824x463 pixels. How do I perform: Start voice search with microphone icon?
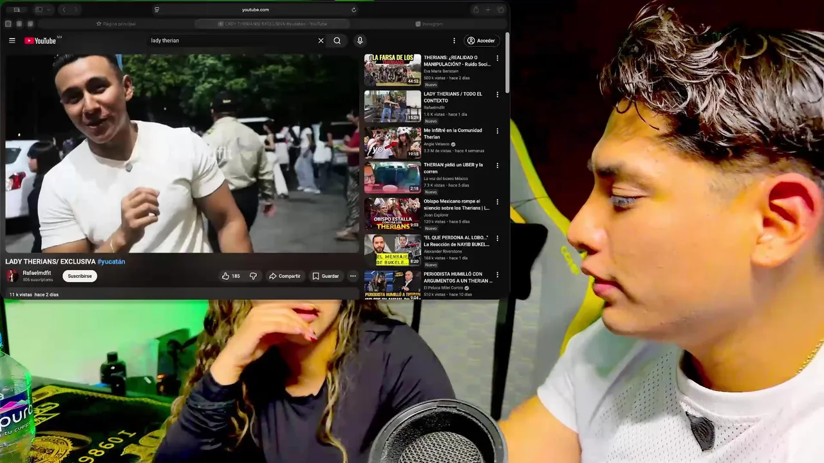pos(360,41)
